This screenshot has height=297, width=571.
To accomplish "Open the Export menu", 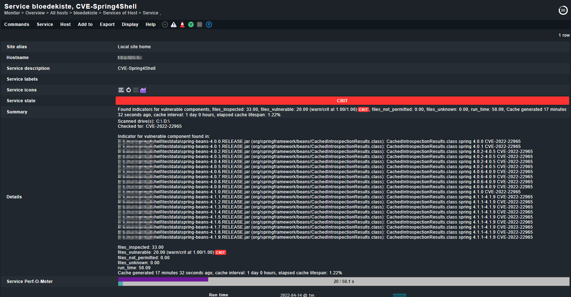I will tap(107, 24).
